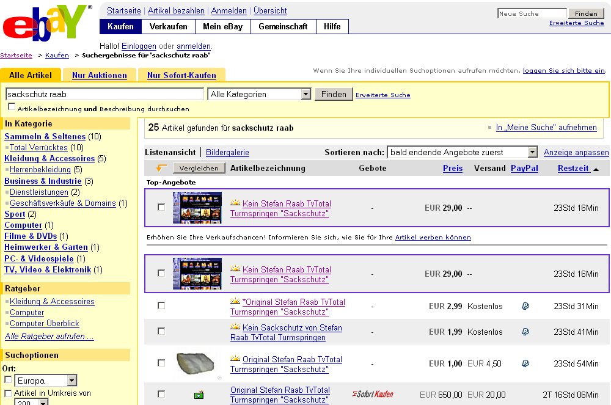Viewport: 611px width, 405px height.
Task: Click the 'loggen Sie sich bitte ein' link
Action: click(564, 70)
